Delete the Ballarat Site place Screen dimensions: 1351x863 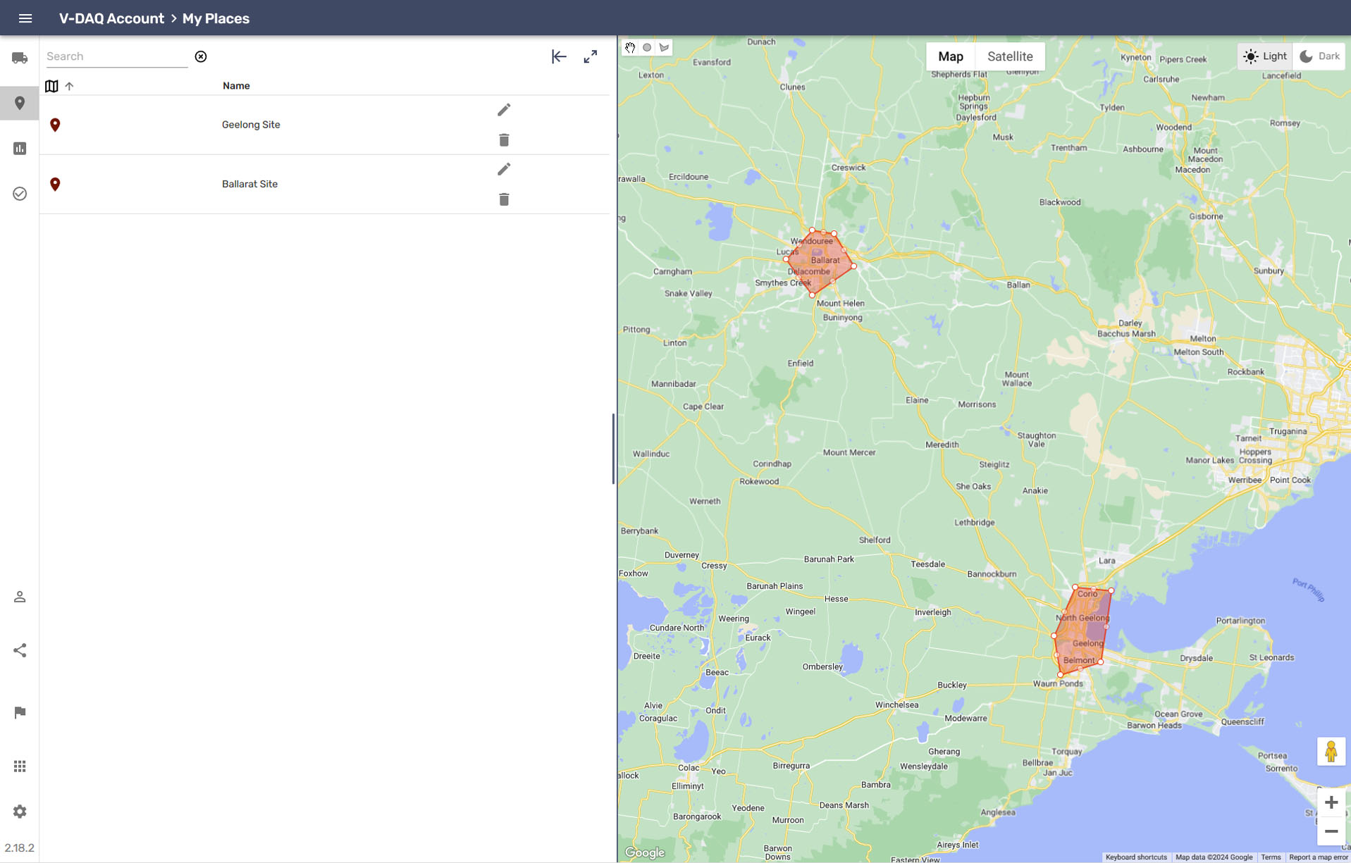pos(504,199)
